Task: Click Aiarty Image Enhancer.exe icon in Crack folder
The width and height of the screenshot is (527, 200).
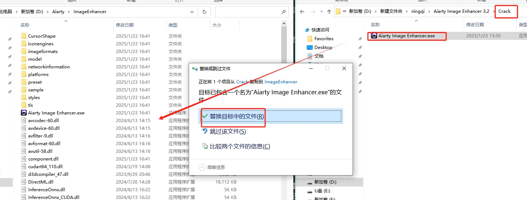Action: point(374,36)
